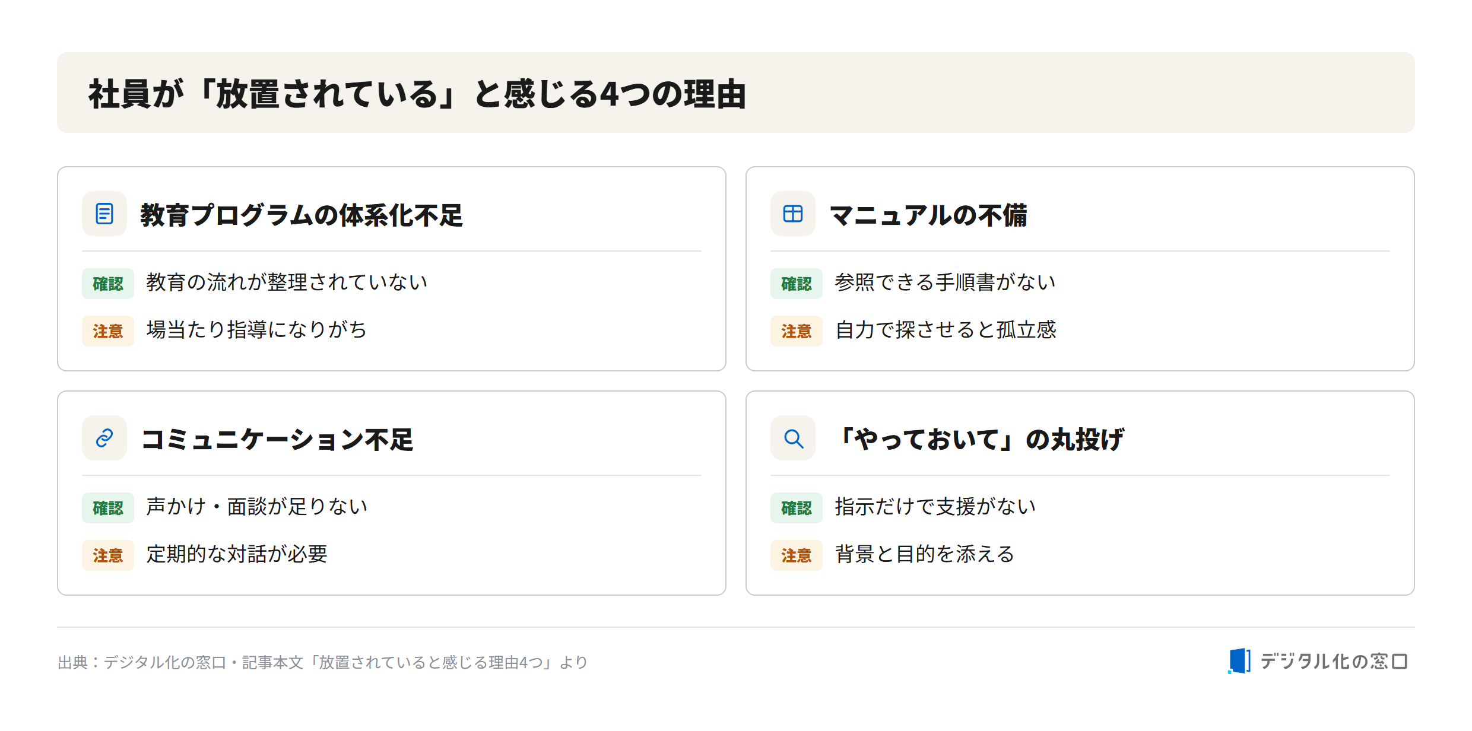This screenshot has width=1472, height=731.
Task: Open the コミュニケーション不足 card title
Action: (x=277, y=439)
